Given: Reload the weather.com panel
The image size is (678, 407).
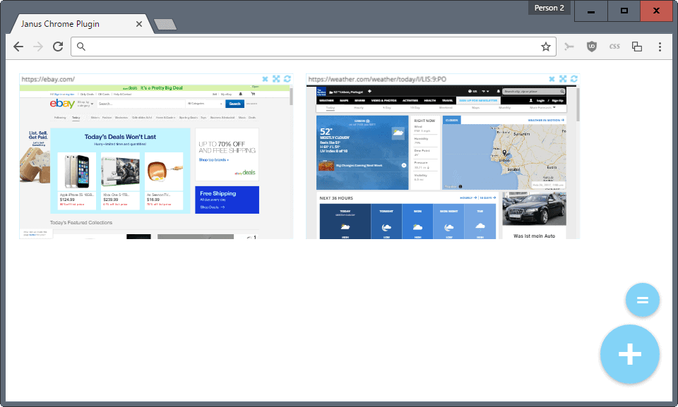Looking at the screenshot, I should (x=574, y=79).
